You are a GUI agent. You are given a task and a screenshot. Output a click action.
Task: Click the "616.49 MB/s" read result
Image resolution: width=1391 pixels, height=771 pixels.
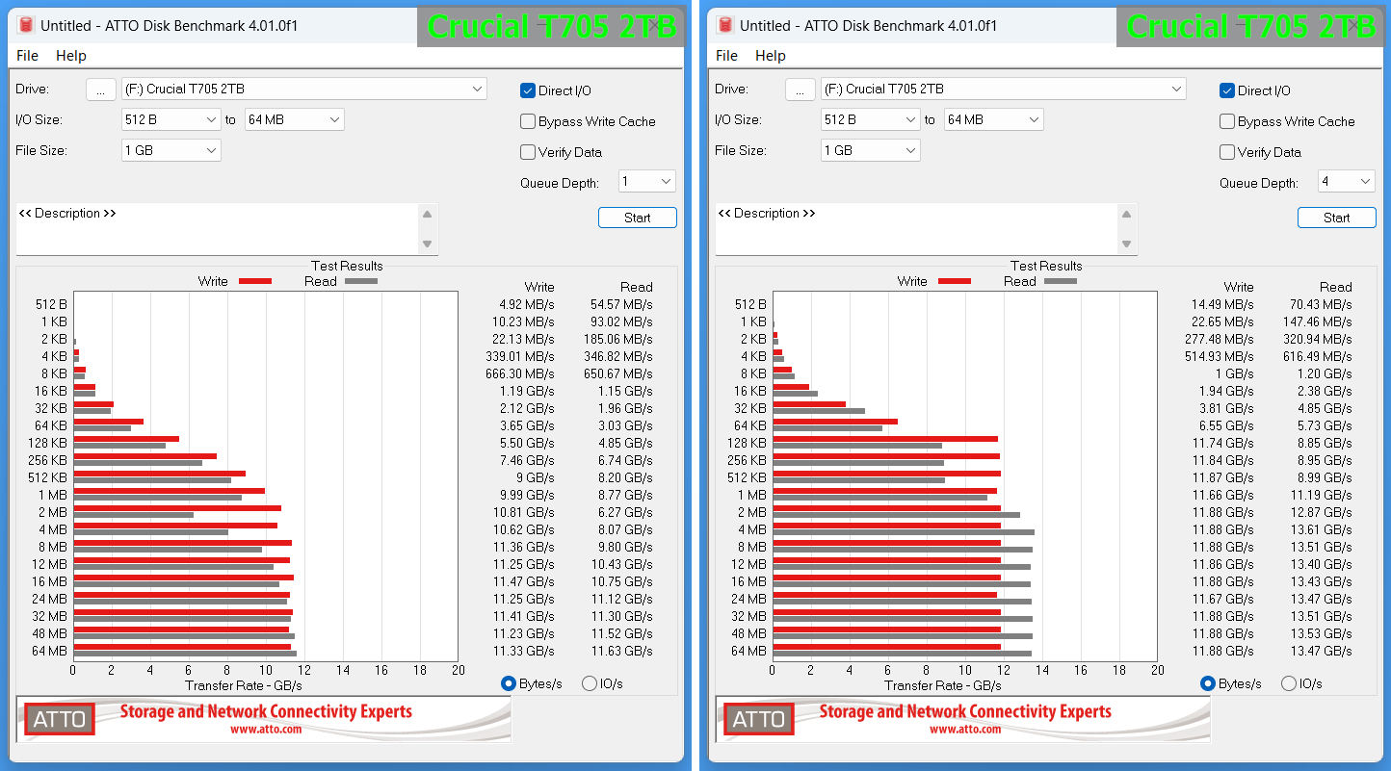tap(1318, 356)
